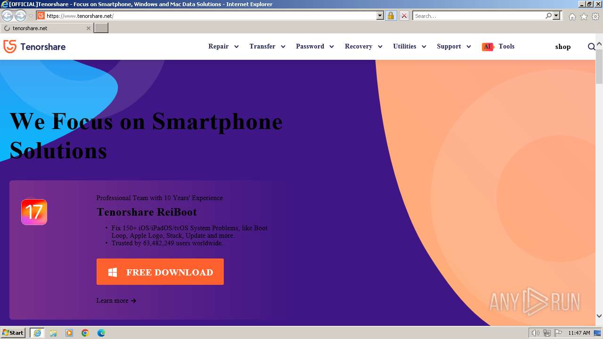The height and width of the screenshot is (339, 603).
Task: Open the Recovery navigation menu
Action: [359, 46]
